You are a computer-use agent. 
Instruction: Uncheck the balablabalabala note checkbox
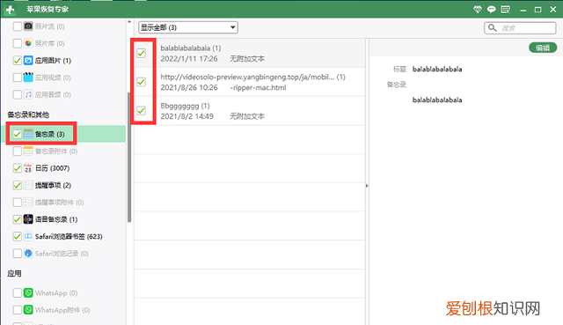click(x=141, y=53)
